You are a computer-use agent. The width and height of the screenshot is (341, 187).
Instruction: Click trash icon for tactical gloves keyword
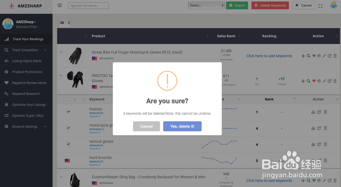[x=325, y=144]
